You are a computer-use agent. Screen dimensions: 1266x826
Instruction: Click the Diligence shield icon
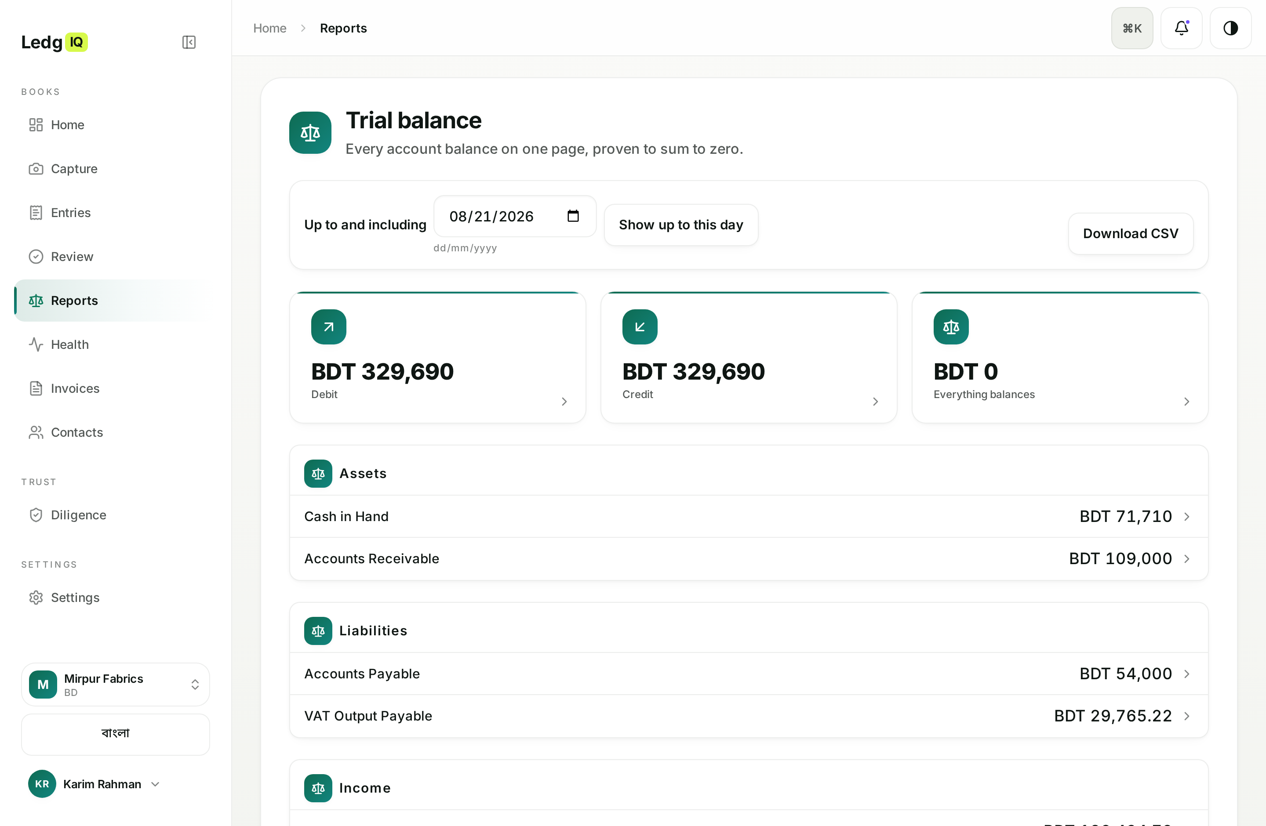coord(36,515)
